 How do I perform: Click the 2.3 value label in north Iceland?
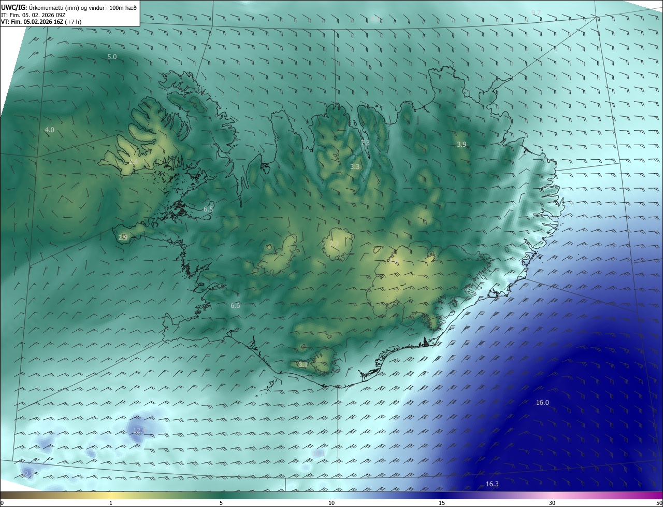365,143
